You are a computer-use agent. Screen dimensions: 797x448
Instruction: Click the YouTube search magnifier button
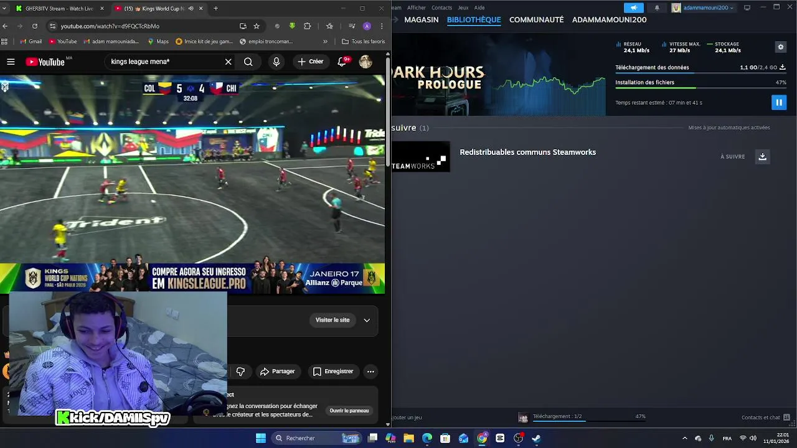(248, 62)
